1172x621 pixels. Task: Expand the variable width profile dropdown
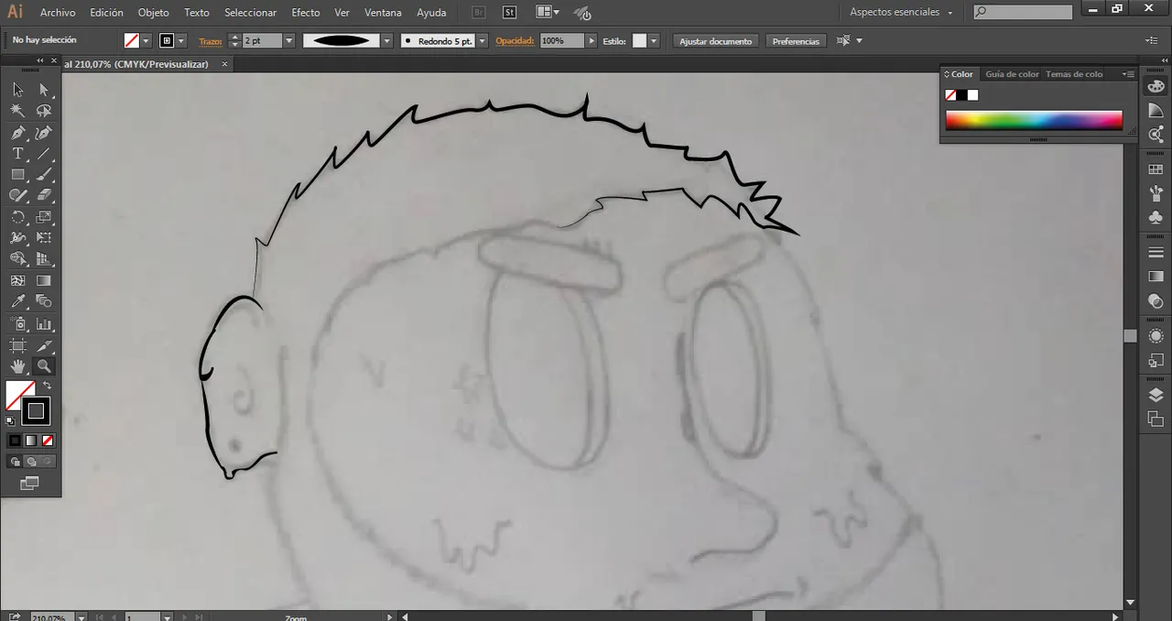pos(386,40)
